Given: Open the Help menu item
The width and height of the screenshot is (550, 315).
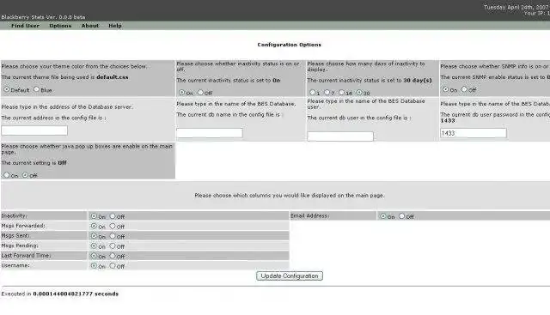Looking at the screenshot, I should coord(114,26).
